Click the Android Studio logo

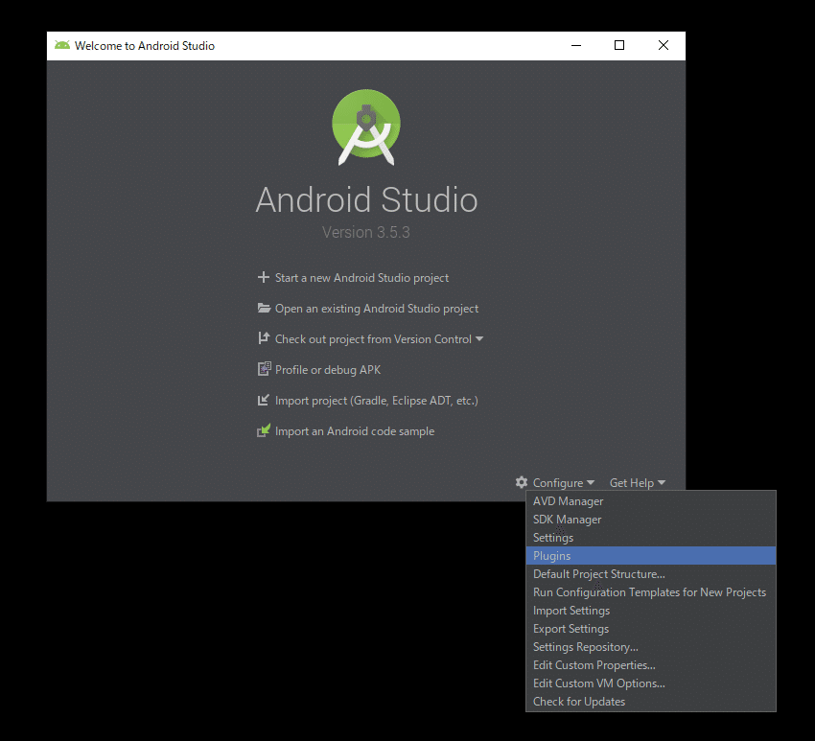[x=366, y=127]
